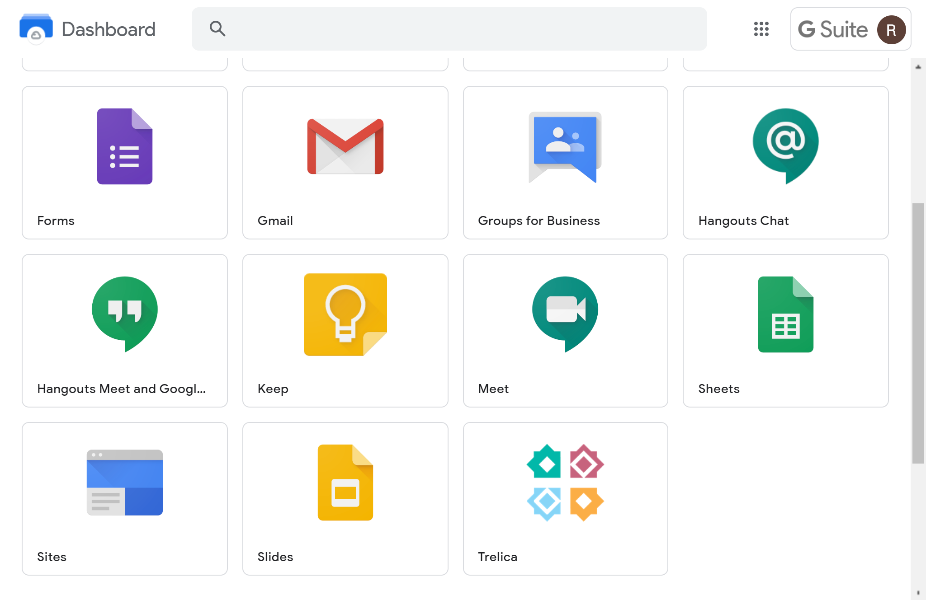926x600 pixels.
Task: Click the Sheets label text
Action: (719, 389)
